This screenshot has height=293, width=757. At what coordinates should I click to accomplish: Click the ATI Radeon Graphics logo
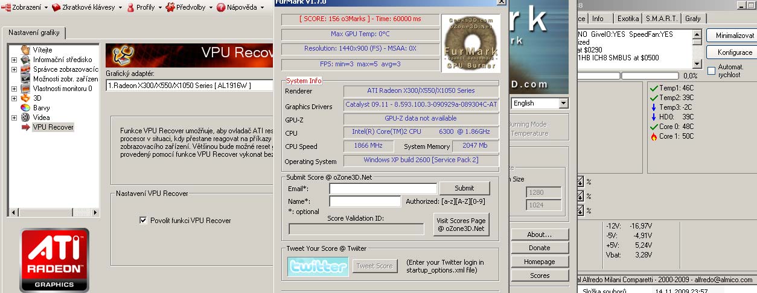click(x=54, y=260)
